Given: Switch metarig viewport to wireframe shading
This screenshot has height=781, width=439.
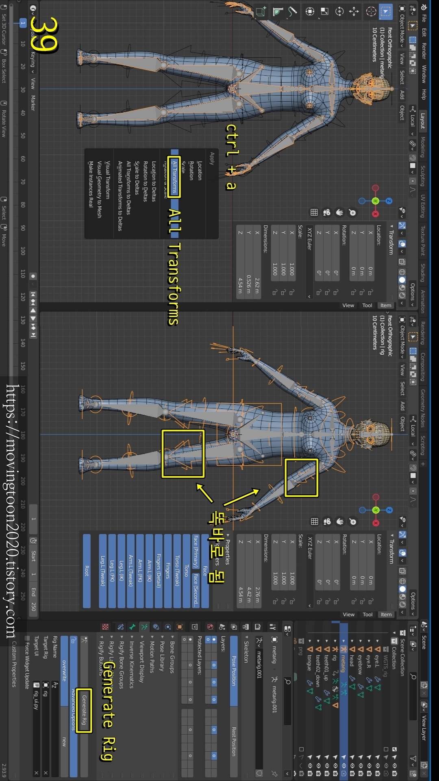Looking at the screenshot, I should (x=402, y=272).
